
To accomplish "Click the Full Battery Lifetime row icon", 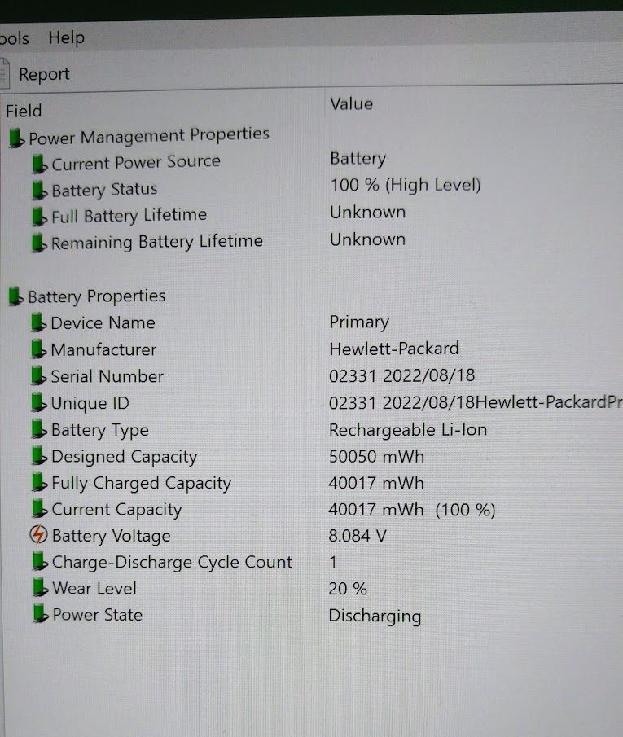I will click(39, 217).
